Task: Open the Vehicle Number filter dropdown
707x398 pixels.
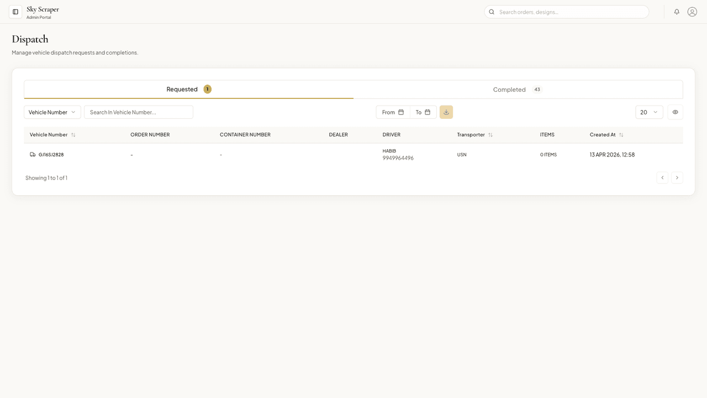Action: [x=52, y=112]
